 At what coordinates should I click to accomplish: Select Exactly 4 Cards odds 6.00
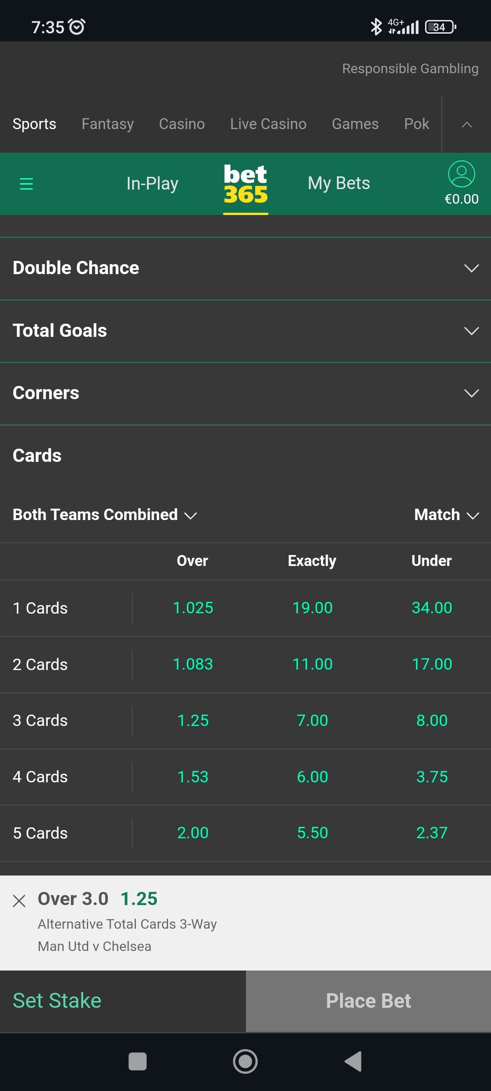[x=312, y=777]
